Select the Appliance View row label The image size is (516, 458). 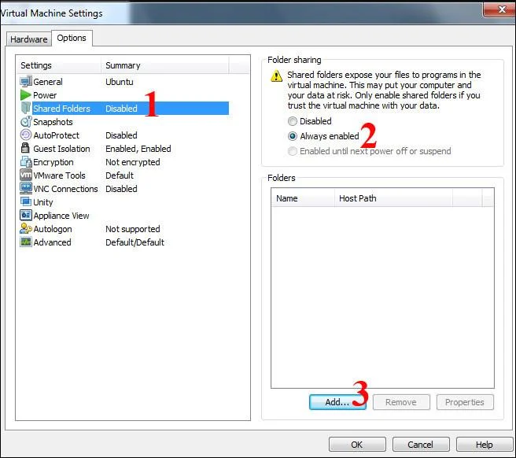click(x=61, y=216)
